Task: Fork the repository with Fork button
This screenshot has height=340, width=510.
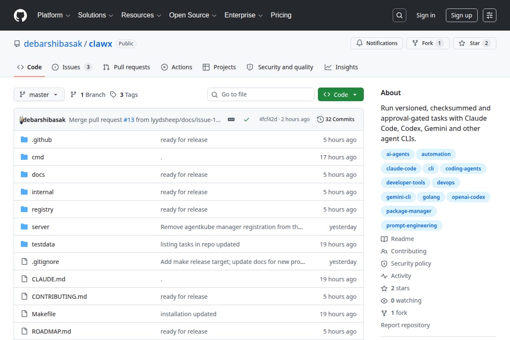Action: [428, 43]
